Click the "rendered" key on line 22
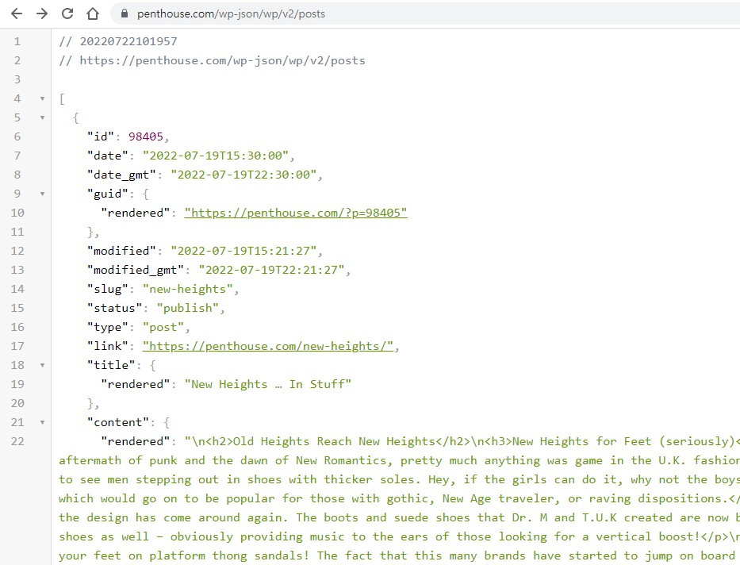 (135, 441)
